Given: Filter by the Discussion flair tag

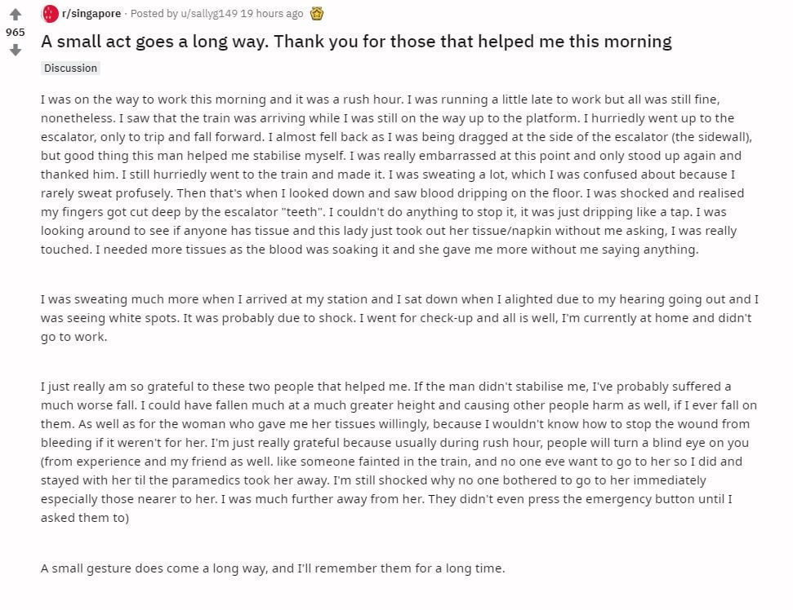Looking at the screenshot, I should 70,69.
